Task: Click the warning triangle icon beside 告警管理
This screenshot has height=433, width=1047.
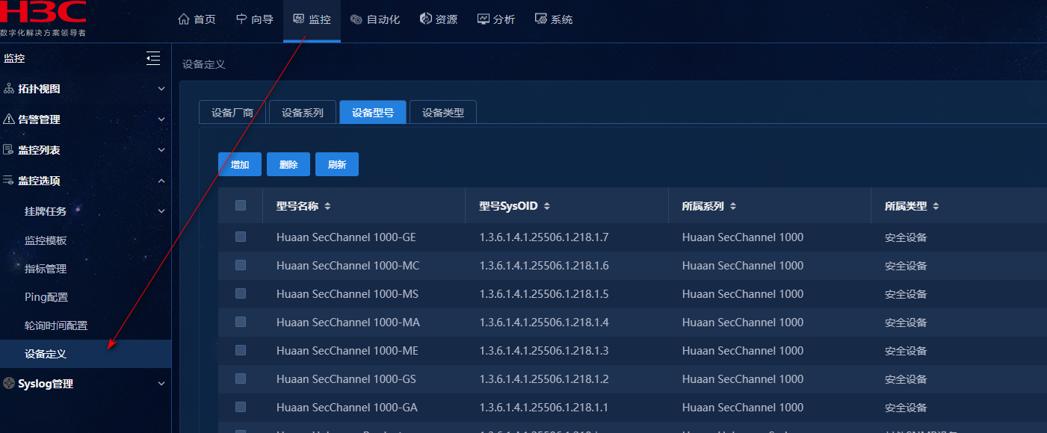Action: [9, 119]
